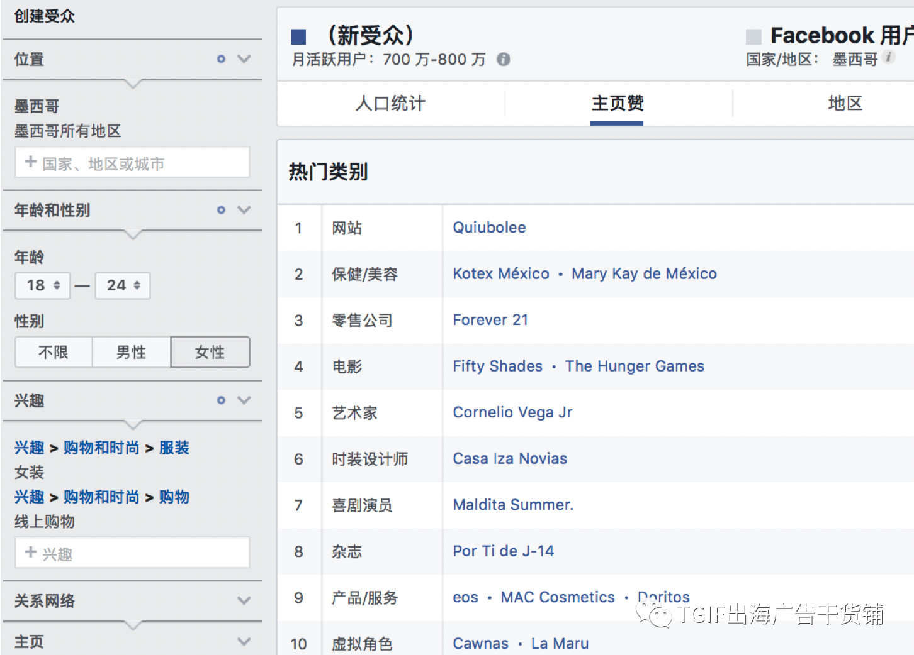914x655 pixels.
Task: Select 男性 gender option
Action: [x=131, y=352]
